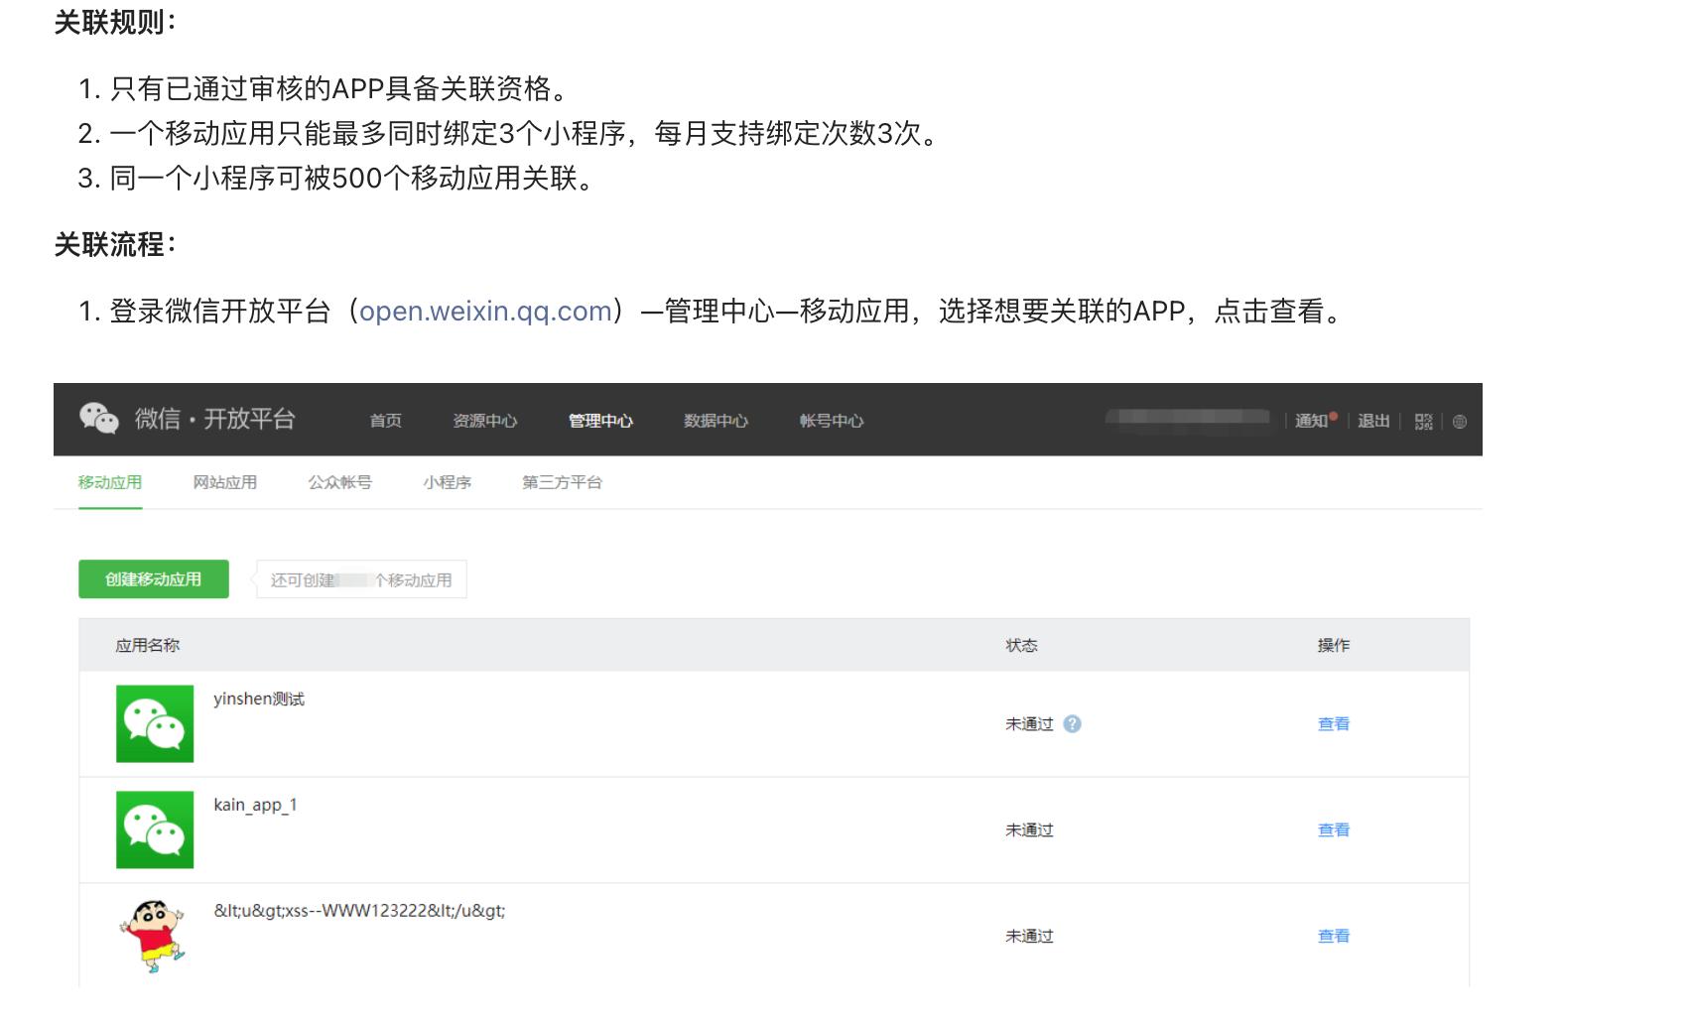This screenshot has width=1693, height=1018.
Task: Open the 数据中心 menu item
Action: [x=716, y=421]
